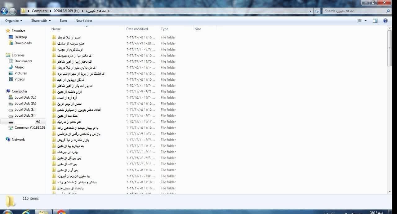
Task: Expand address bar history dropdown
Action: coord(310,11)
